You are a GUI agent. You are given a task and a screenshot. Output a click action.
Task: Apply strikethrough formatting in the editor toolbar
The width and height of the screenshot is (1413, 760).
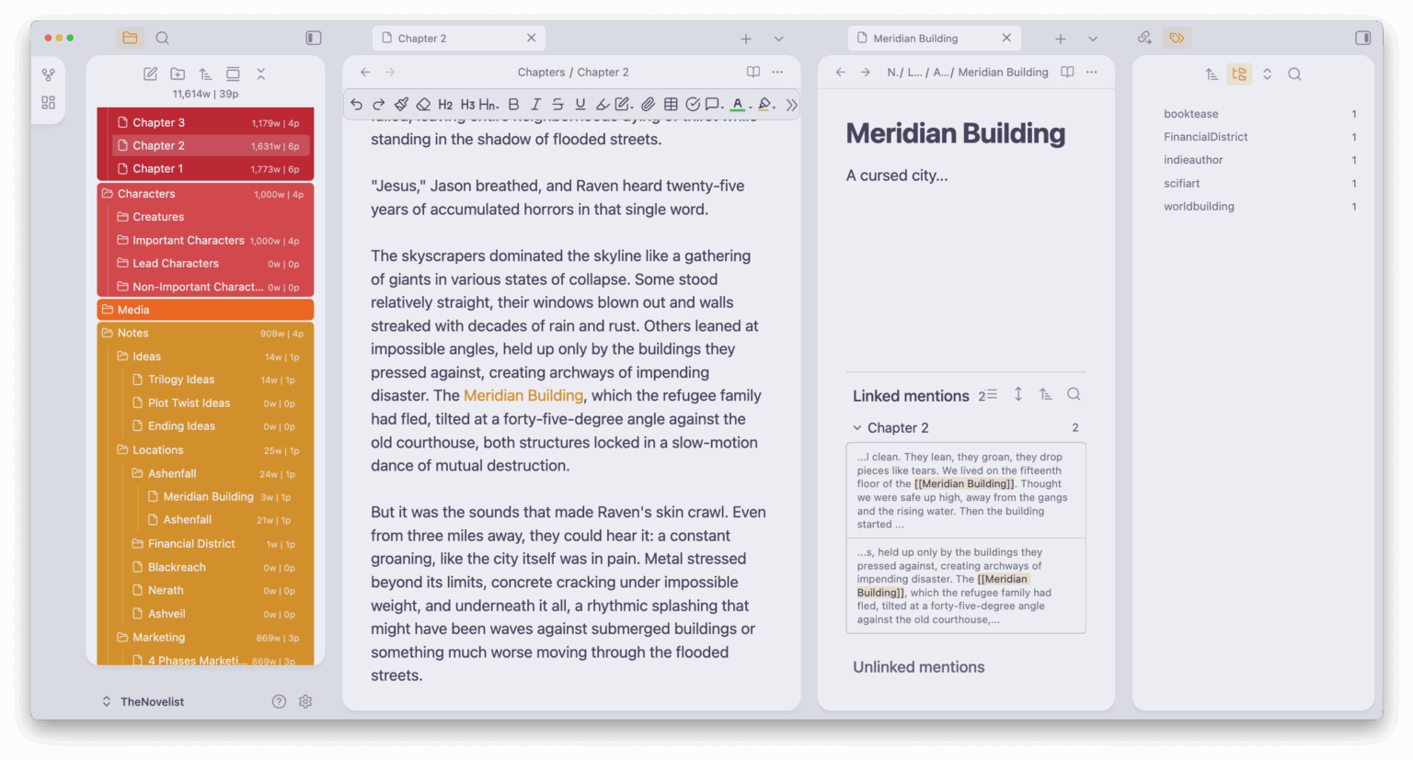point(557,104)
